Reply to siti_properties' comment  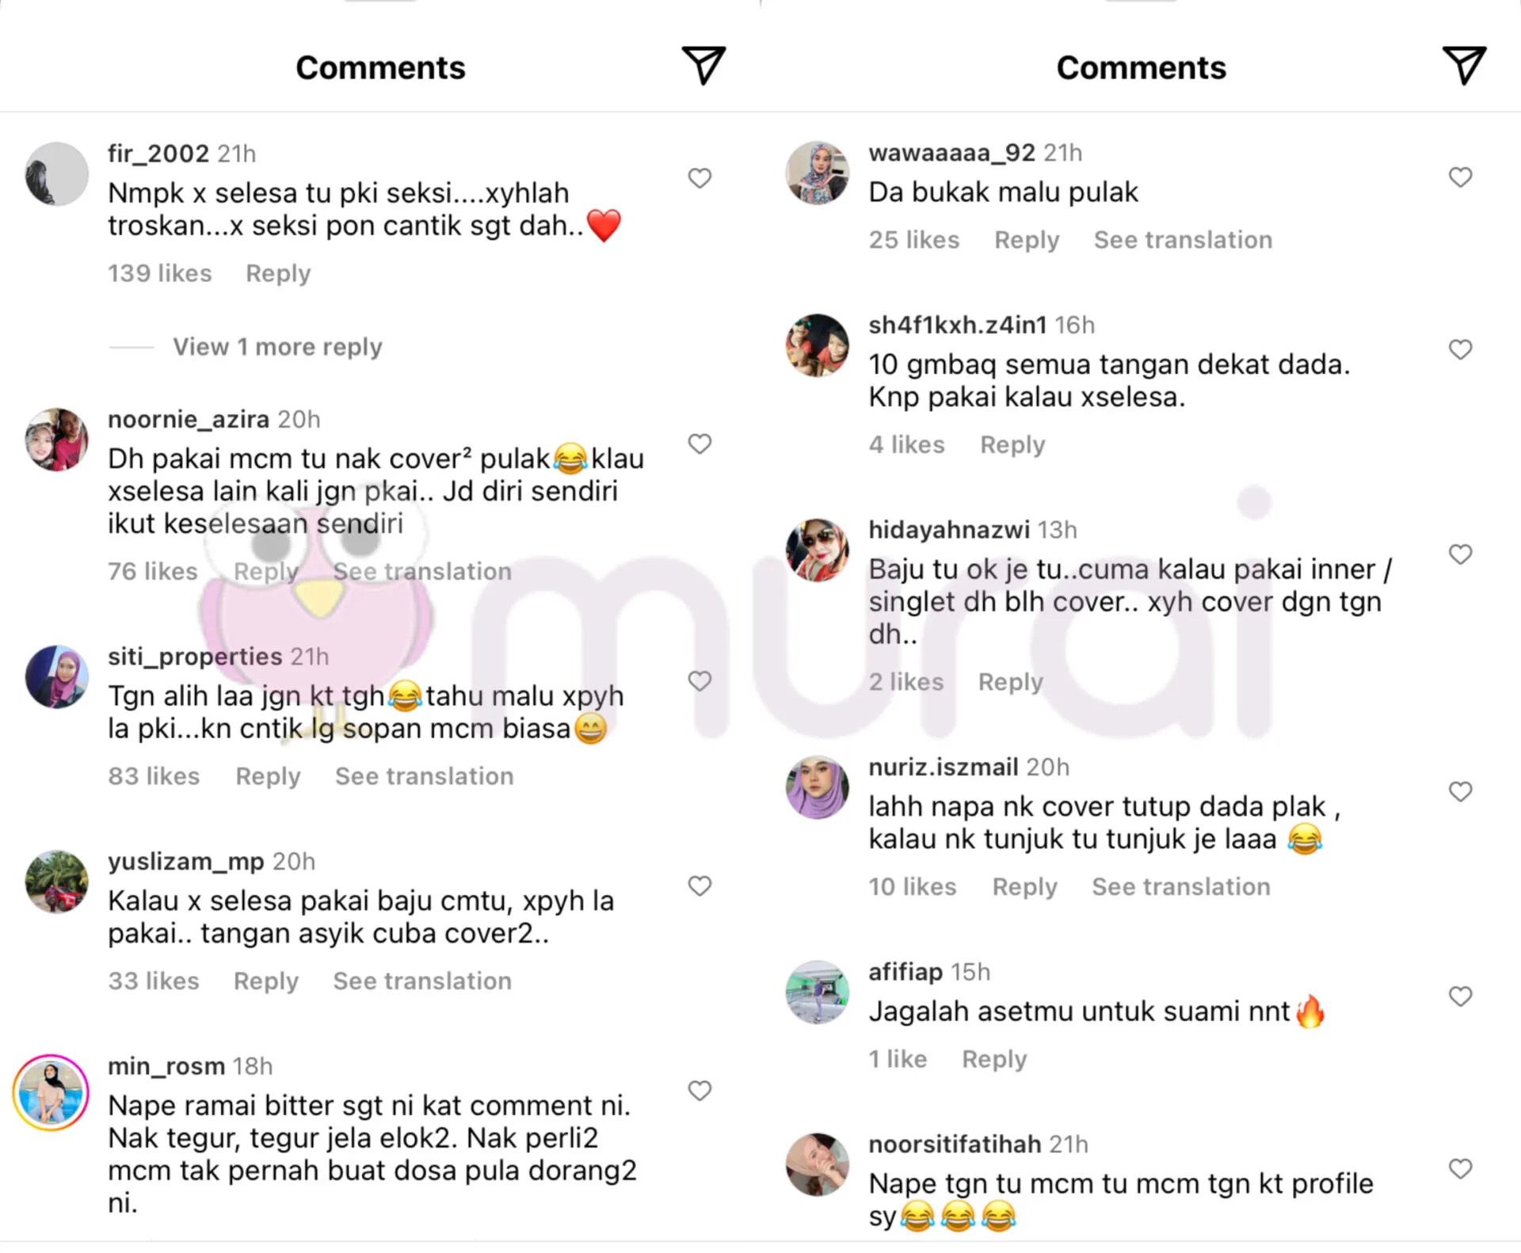point(268,776)
